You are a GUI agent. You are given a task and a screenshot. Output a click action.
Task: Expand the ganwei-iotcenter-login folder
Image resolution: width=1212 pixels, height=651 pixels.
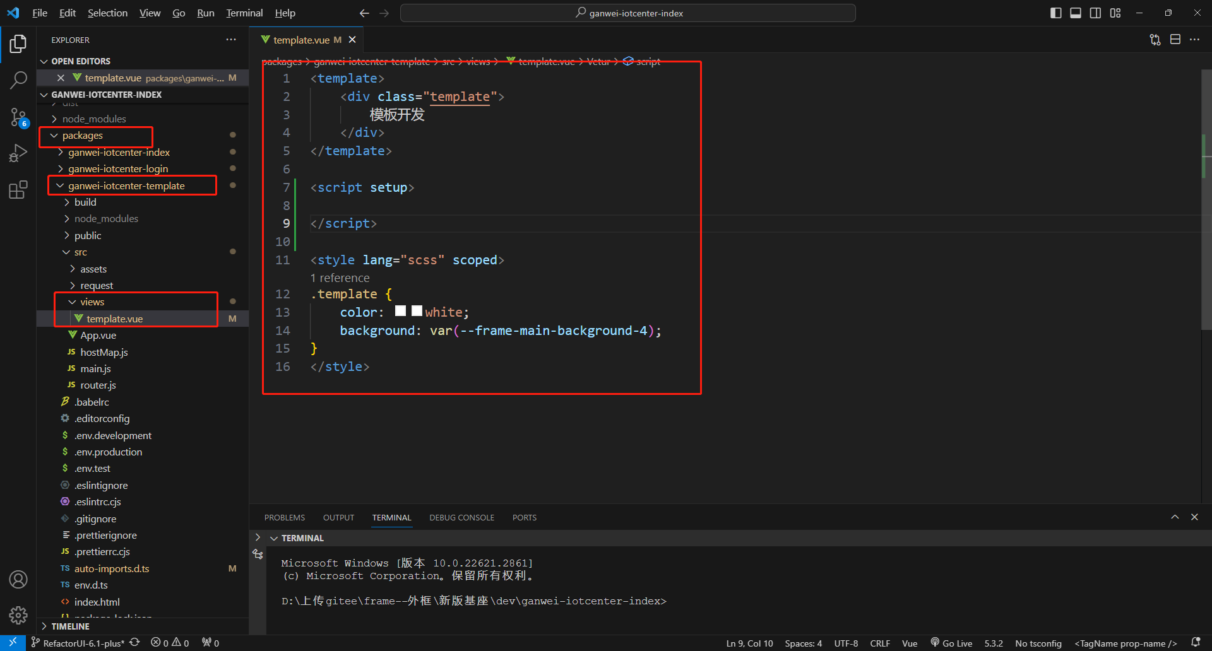[118, 169]
